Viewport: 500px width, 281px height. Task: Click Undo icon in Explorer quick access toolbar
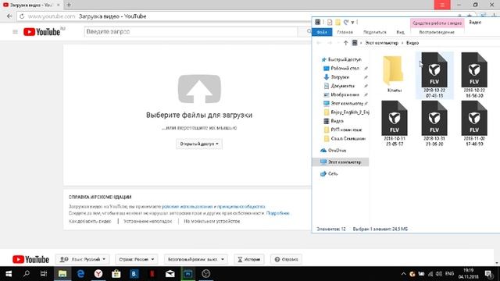click(x=346, y=23)
